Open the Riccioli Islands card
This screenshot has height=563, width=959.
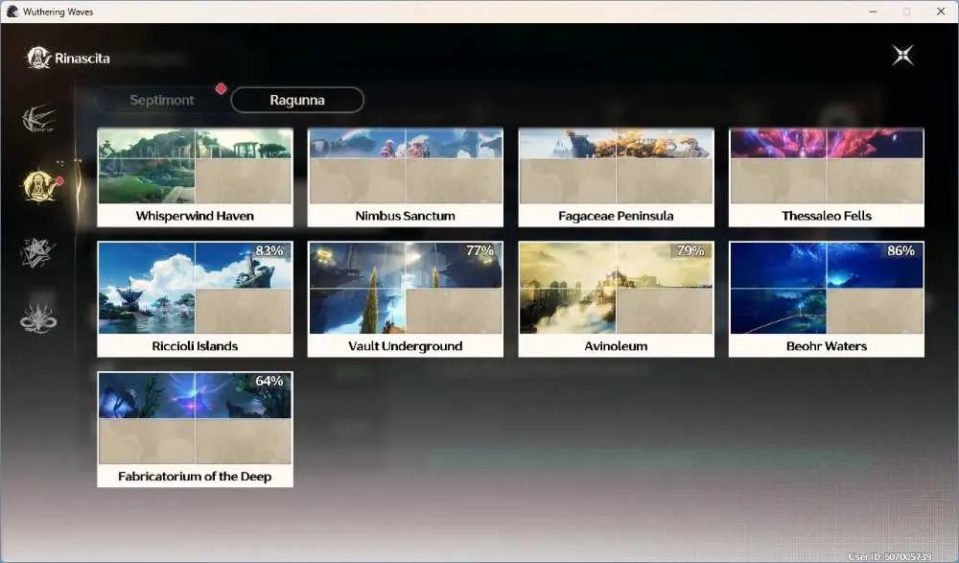click(x=195, y=299)
